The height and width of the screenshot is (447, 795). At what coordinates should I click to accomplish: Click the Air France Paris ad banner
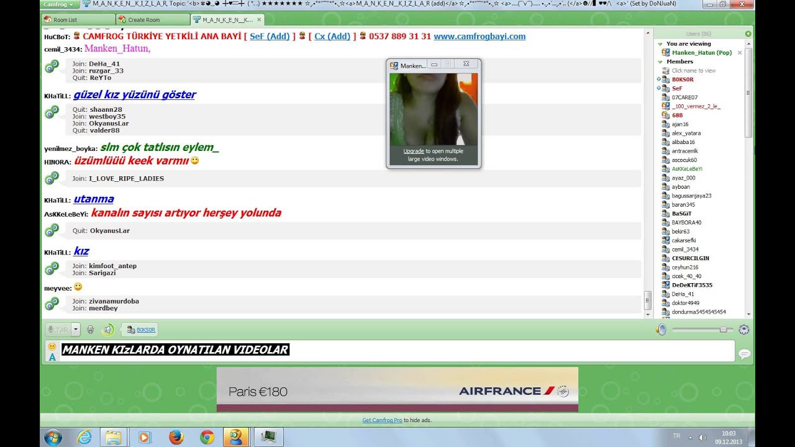coord(397,389)
